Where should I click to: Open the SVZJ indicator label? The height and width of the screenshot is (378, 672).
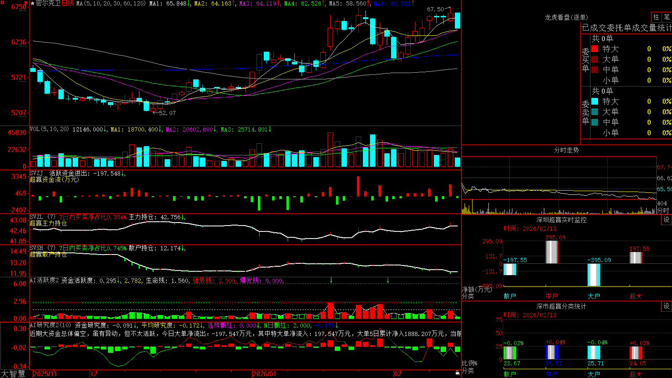(x=37, y=173)
